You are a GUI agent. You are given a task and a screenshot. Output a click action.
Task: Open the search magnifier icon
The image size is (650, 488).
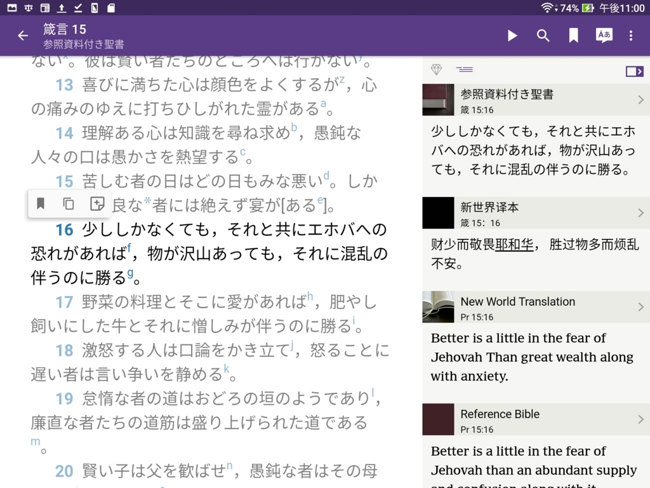pyautogui.click(x=543, y=36)
